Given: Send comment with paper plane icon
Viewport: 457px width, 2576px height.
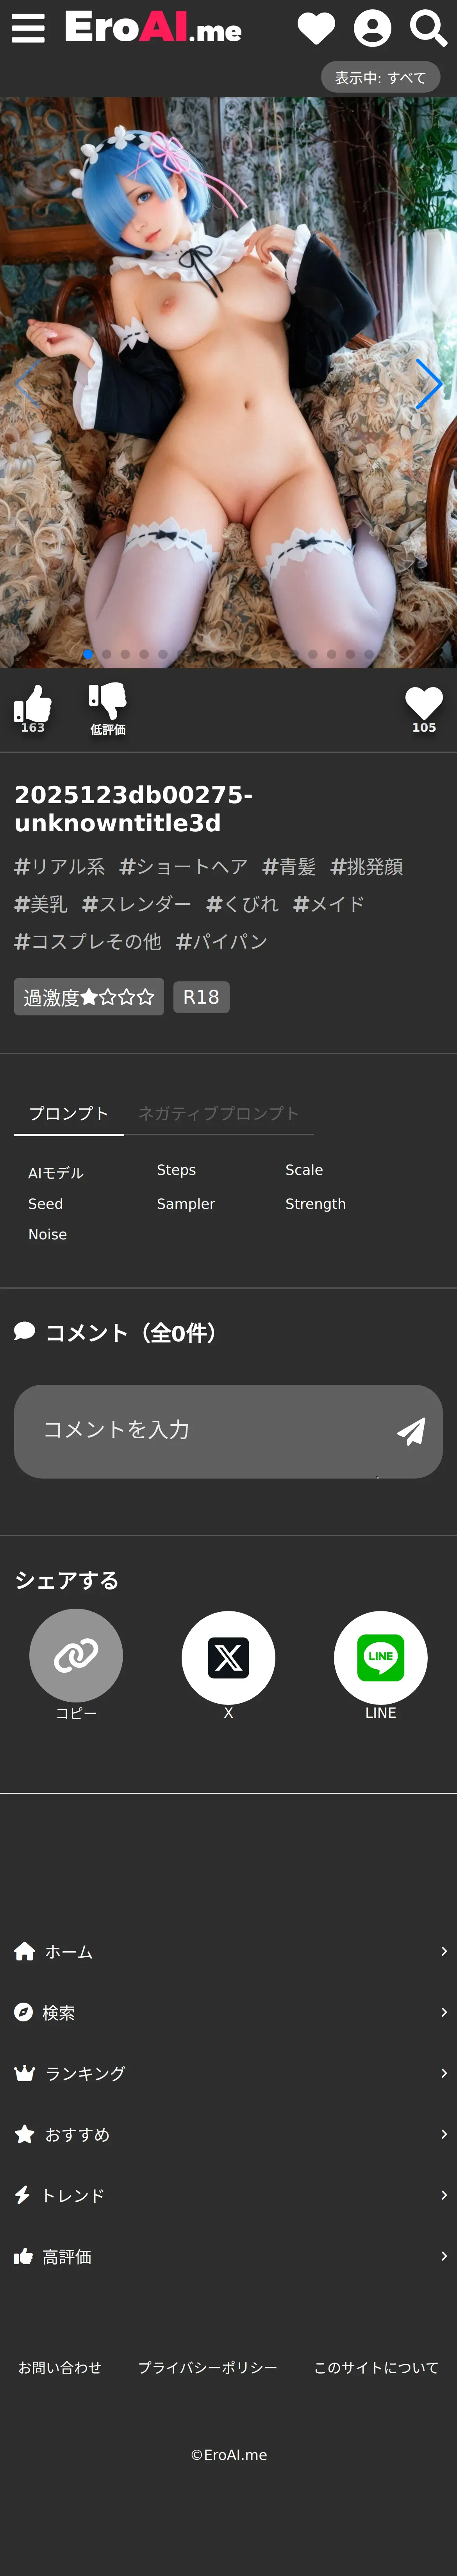Looking at the screenshot, I should pyautogui.click(x=411, y=1431).
